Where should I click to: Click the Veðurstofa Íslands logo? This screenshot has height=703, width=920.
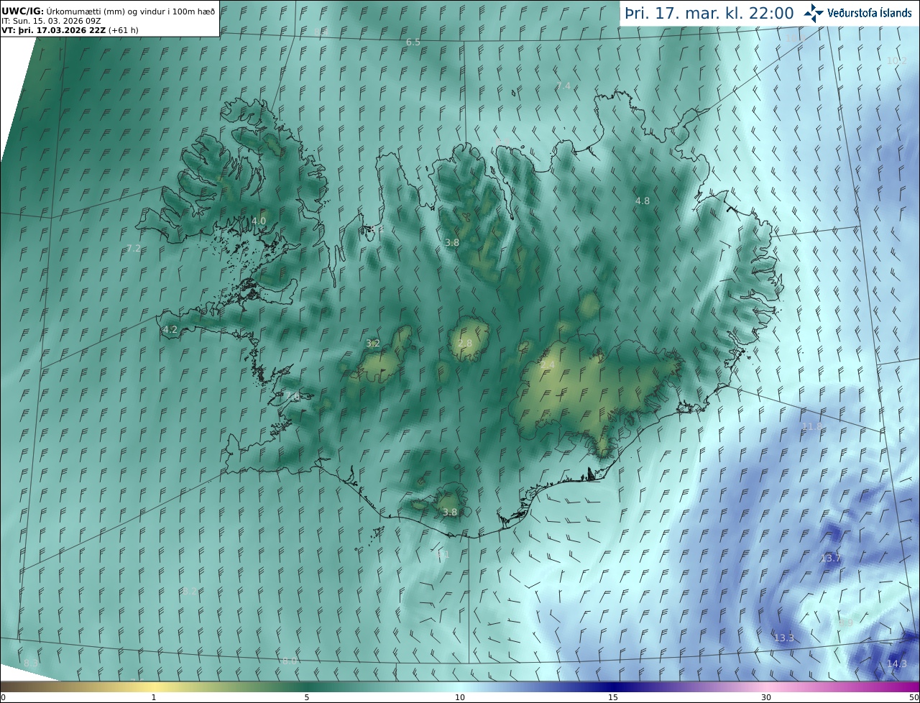(x=857, y=13)
